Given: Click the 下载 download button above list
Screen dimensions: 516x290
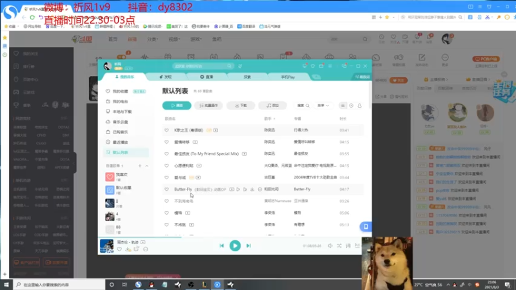Looking at the screenshot, I should (241, 106).
